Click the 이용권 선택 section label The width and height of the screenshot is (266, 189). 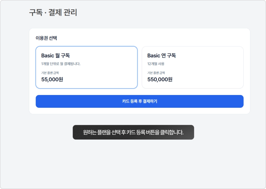pyautogui.click(x=46, y=38)
